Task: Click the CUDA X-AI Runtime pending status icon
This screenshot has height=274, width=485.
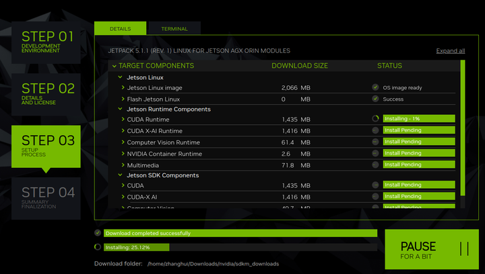Action: coord(375,130)
